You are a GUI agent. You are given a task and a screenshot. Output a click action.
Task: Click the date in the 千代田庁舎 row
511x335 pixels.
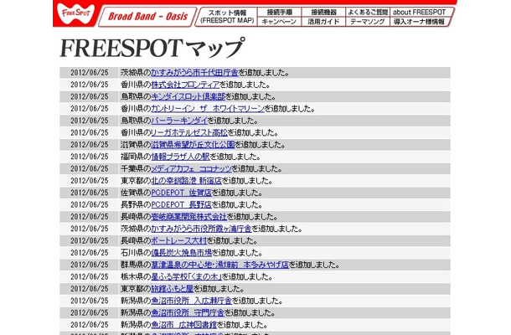90,73
